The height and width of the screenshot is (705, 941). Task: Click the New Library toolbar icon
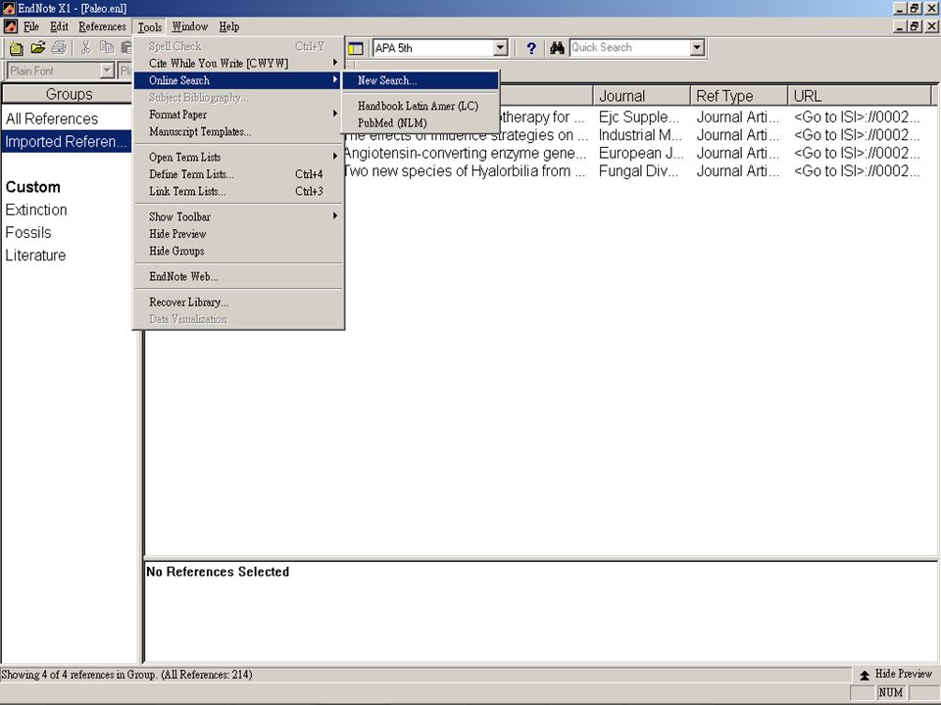click(16, 48)
